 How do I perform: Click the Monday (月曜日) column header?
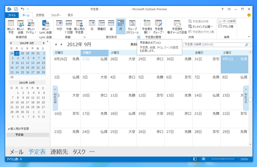94,53
